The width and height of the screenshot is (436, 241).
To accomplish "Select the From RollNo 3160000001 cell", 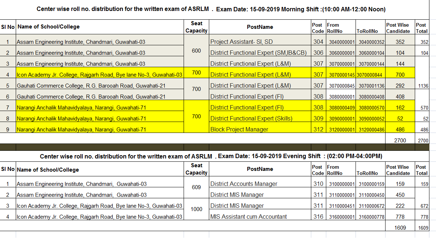I will click(341, 215).
